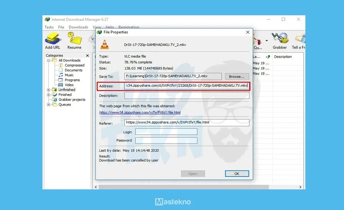Collapse the All Downloads tree node
The height and width of the screenshot is (210, 344).
49,60
